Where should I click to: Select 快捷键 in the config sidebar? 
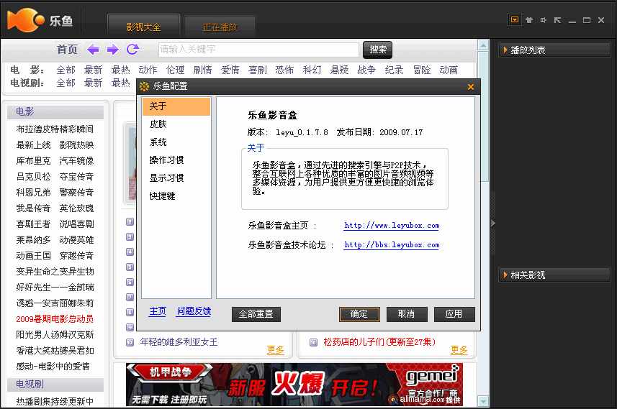pyautogui.click(x=176, y=196)
